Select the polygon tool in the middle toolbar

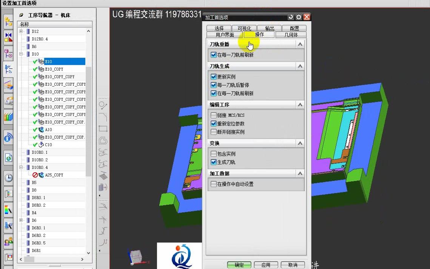pos(102,140)
